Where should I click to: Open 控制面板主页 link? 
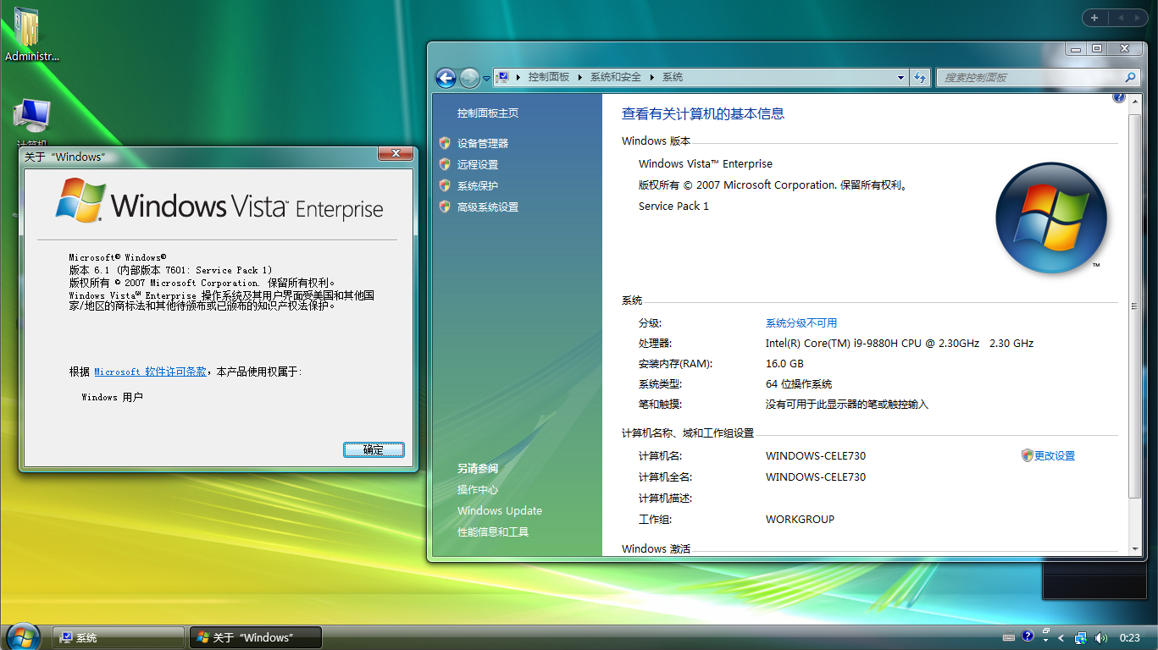(x=488, y=113)
